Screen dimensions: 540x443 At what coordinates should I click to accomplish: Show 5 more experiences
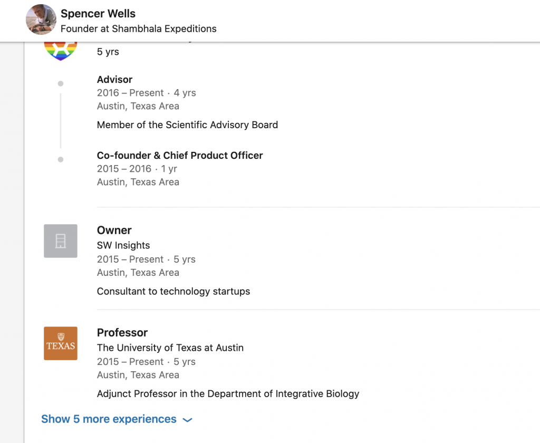(x=109, y=419)
